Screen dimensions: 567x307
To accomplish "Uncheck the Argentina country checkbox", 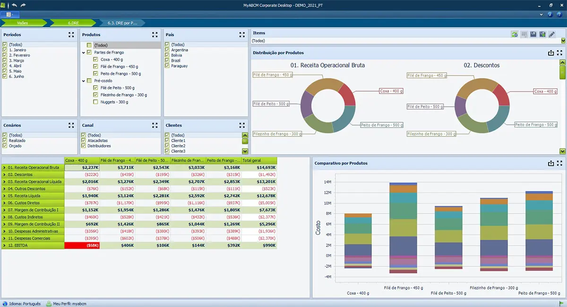I will (x=167, y=50).
